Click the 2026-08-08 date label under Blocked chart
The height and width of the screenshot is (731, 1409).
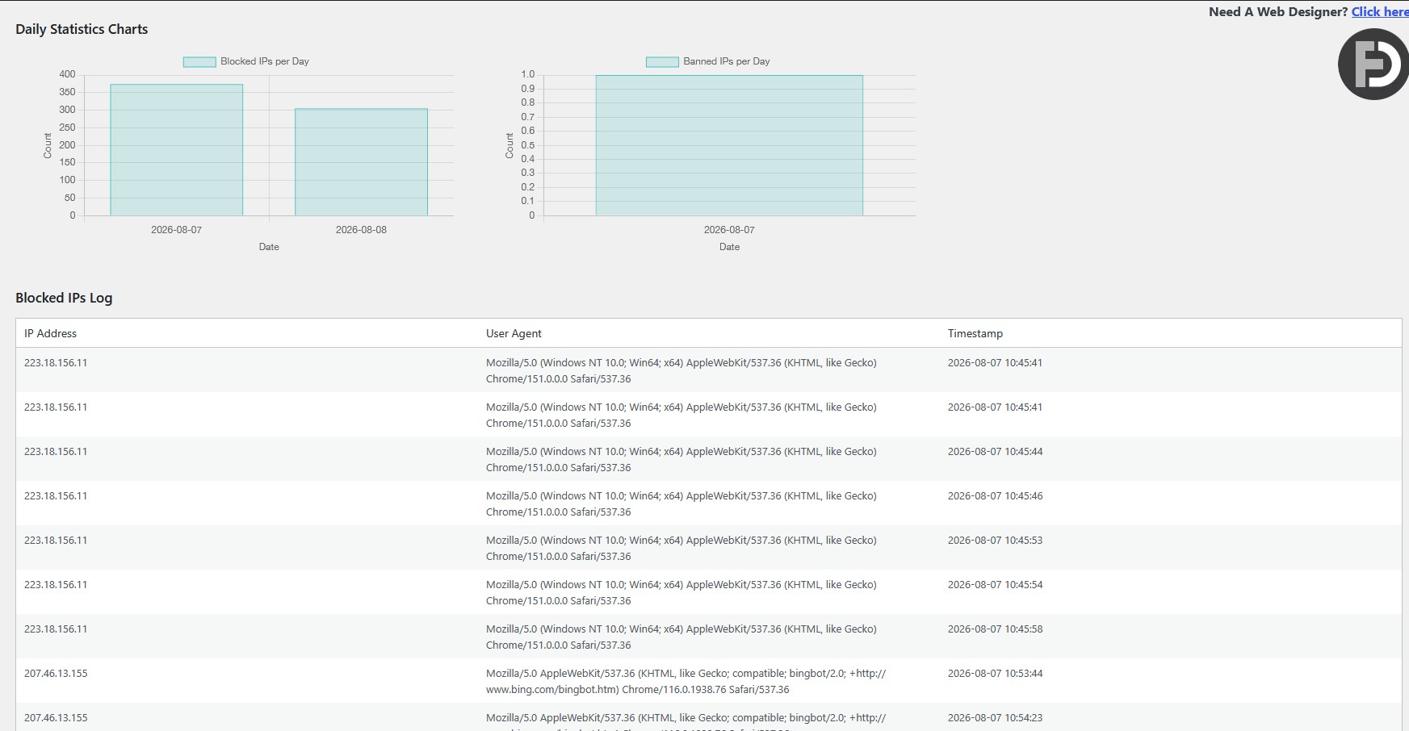pos(361,230)
